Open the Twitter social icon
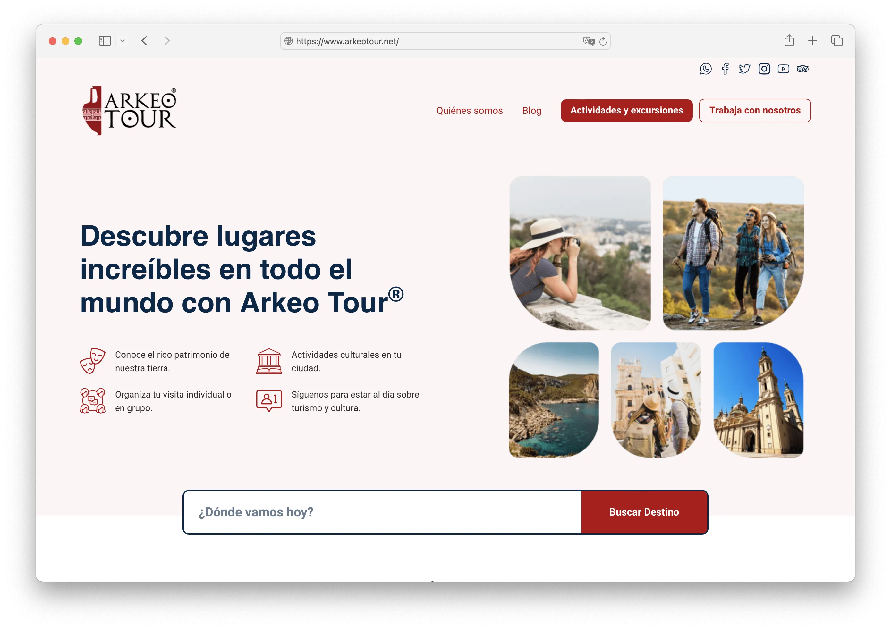891x629 pixels. click(745, 69)
